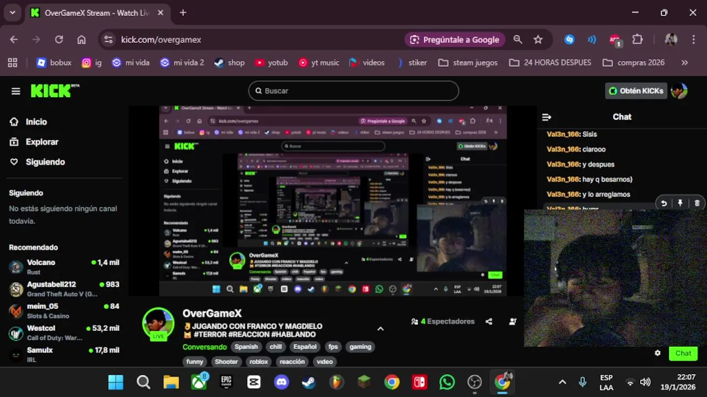Open steam juegos bookmark folder
The image size is (707, 397).
coord(468,63)
